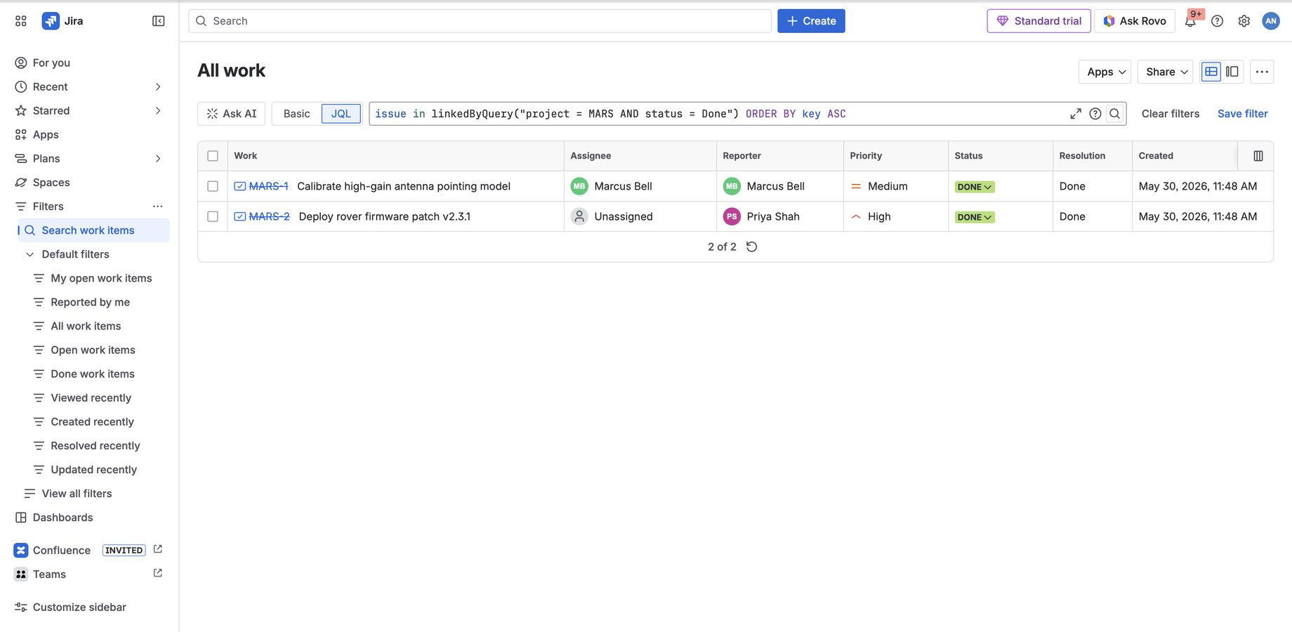The image size is (1292, 632).
Task: Click the MARS-1 task type icon
Action: [240, 186]
